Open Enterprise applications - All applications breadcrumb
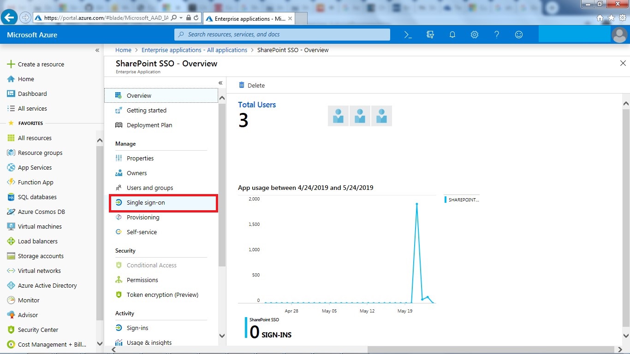The width and height of the screenshot is (630, 354). pos(194,50)
